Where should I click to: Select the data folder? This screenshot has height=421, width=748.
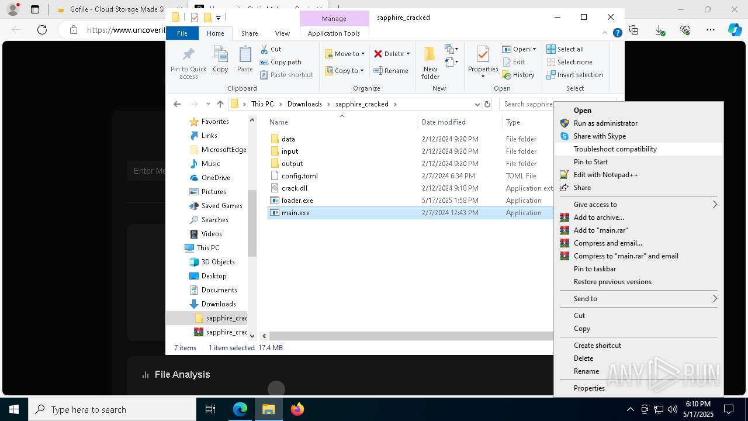click(x=288, y=139)
